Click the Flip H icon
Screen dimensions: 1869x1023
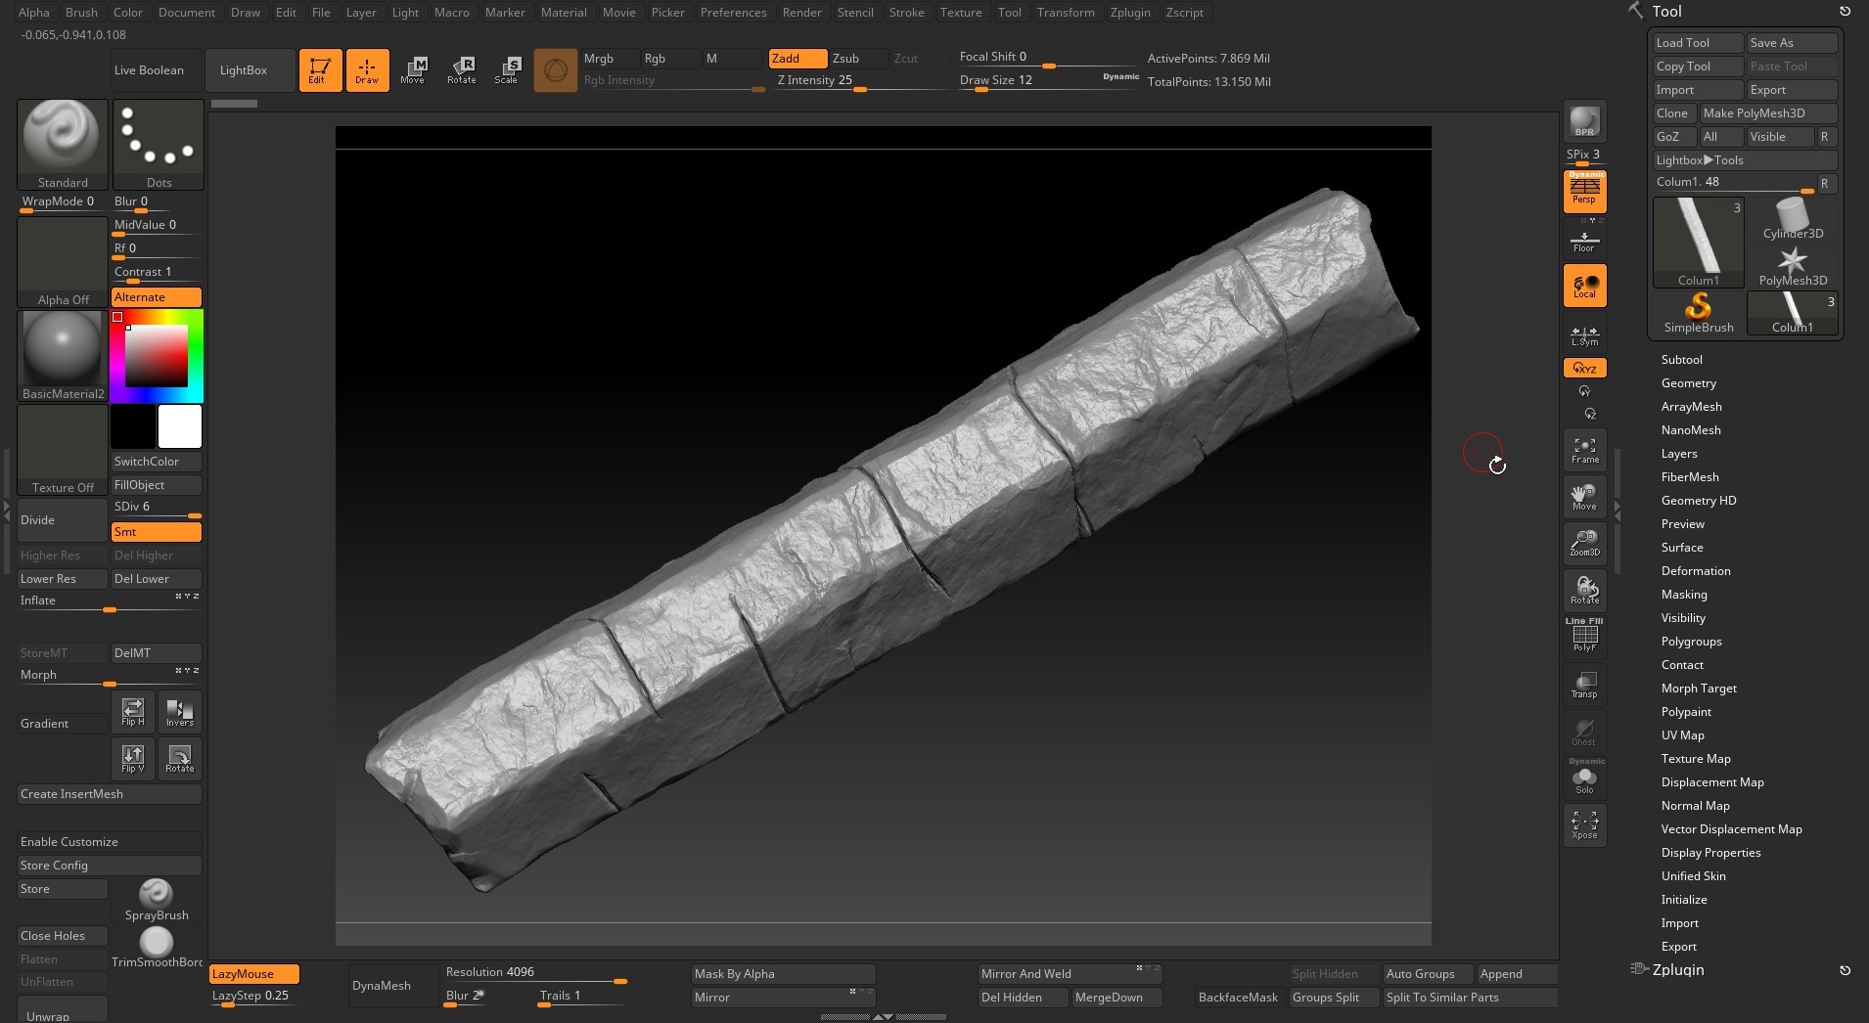133,711
